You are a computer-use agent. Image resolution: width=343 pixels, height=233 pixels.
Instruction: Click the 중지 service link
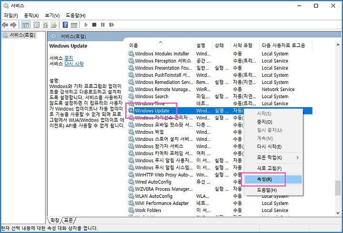(x=69, y=58)
